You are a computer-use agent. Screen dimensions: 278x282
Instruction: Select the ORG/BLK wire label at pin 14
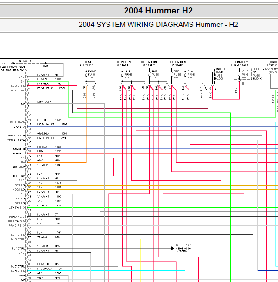[43, 133]
